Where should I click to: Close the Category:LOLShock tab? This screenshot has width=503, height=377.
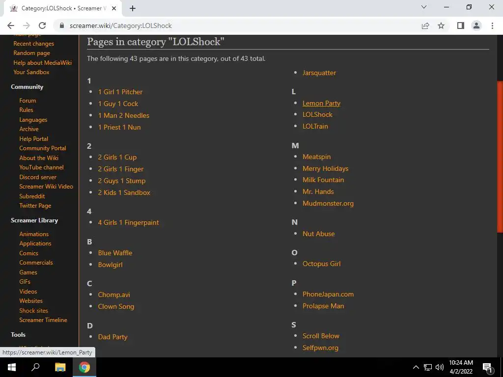(114, 8)
